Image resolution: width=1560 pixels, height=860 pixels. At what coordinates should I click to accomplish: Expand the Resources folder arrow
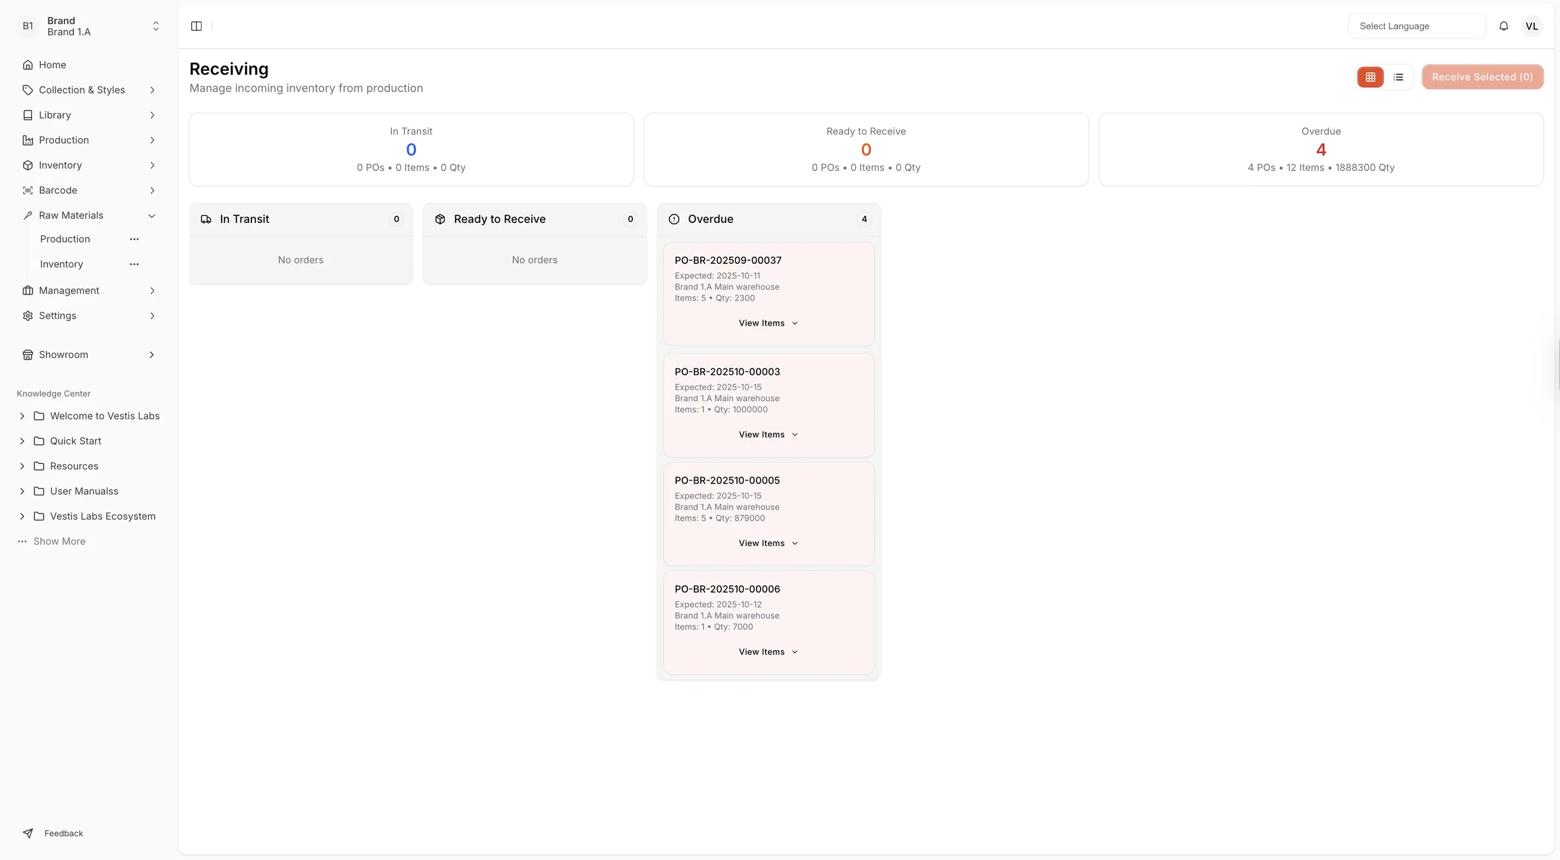[22, 466]
